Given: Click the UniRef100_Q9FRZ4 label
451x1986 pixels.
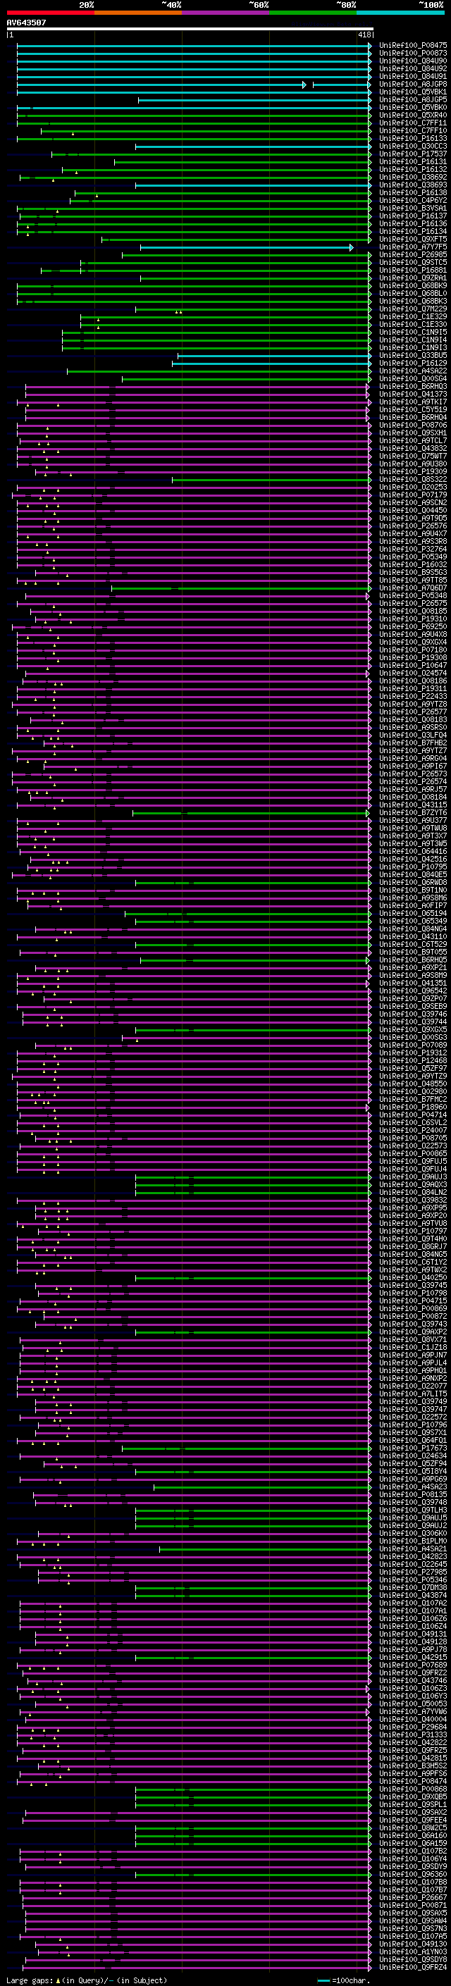Looking at the screenshot, I should click(412, 1968).
